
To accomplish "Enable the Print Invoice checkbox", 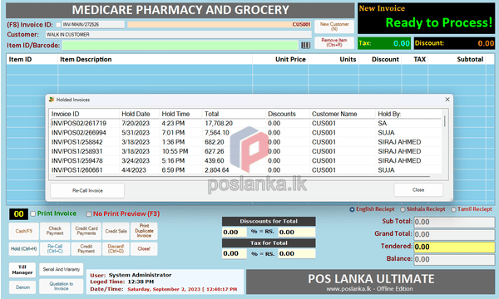I will [33, 213].
